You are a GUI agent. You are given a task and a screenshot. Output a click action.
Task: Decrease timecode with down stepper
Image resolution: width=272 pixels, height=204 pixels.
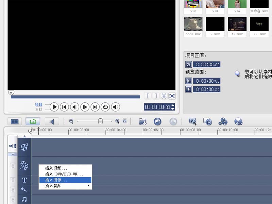pos(173,109)
